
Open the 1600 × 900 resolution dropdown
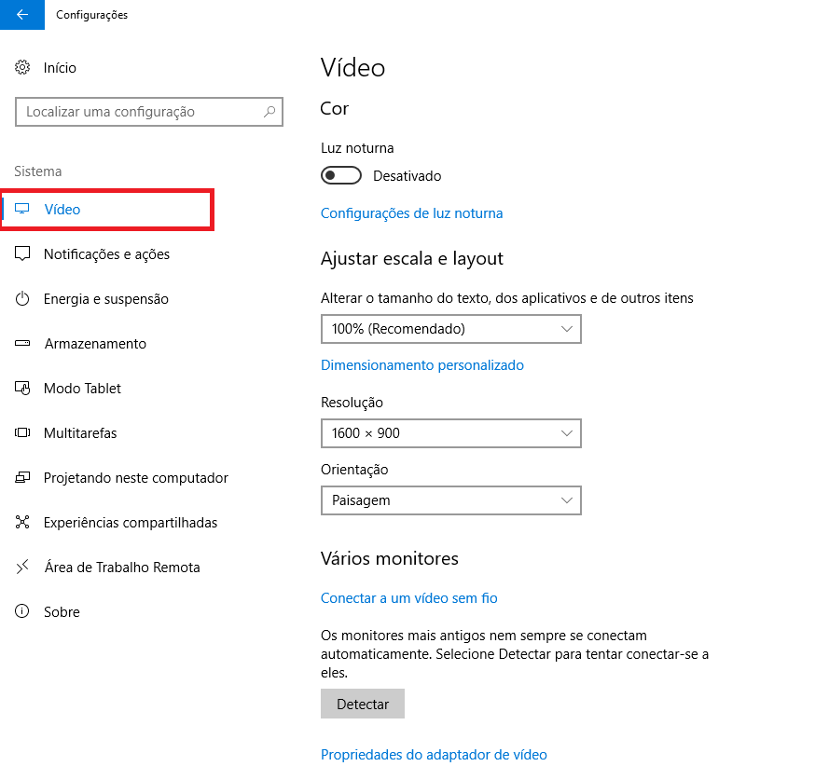[x=451, y=433]
